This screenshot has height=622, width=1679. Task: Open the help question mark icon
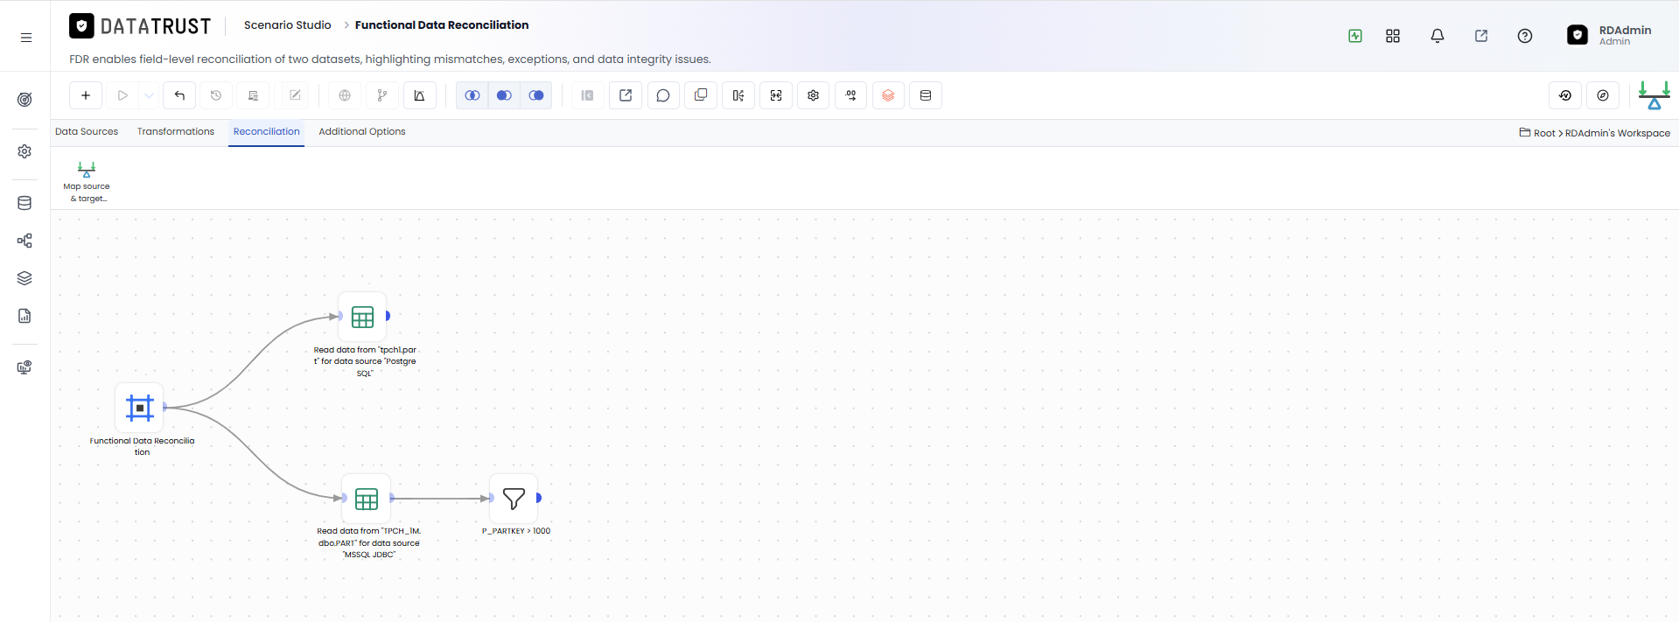[1525, 36]
